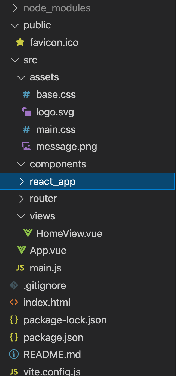The image size is (176, 376).
Task: Click the green Vue icon for HomeView.vue
Action: coord(28,233)
